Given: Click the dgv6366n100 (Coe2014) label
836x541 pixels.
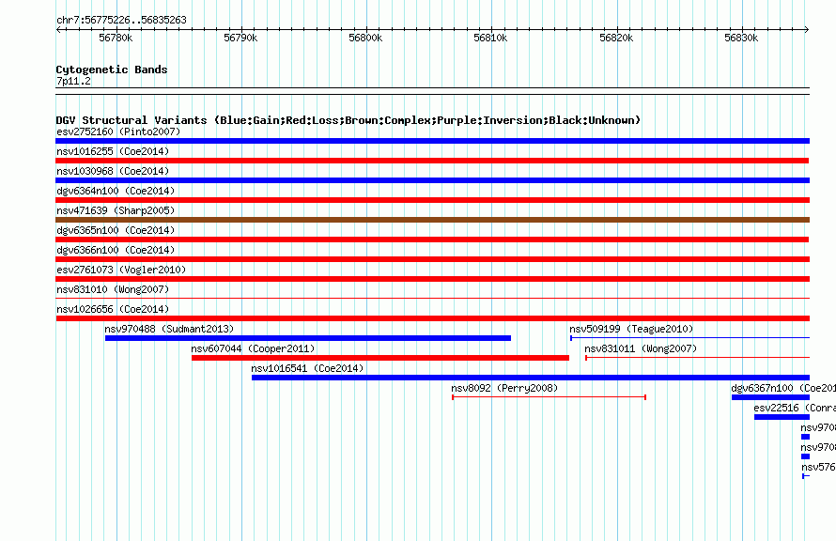Looking at the screenshot, I should (116, 250).
